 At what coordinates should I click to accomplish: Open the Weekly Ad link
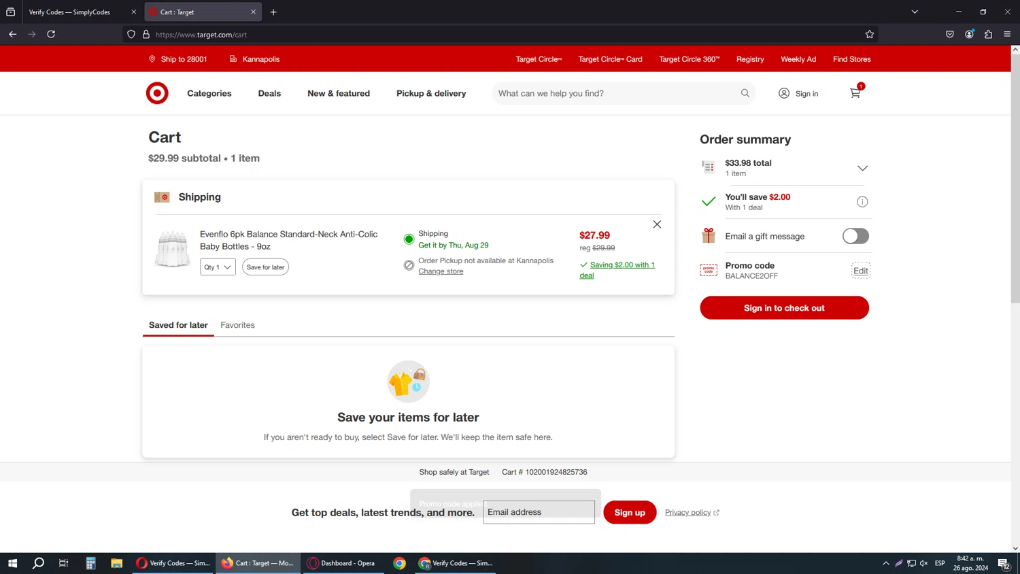pos(798,59)
